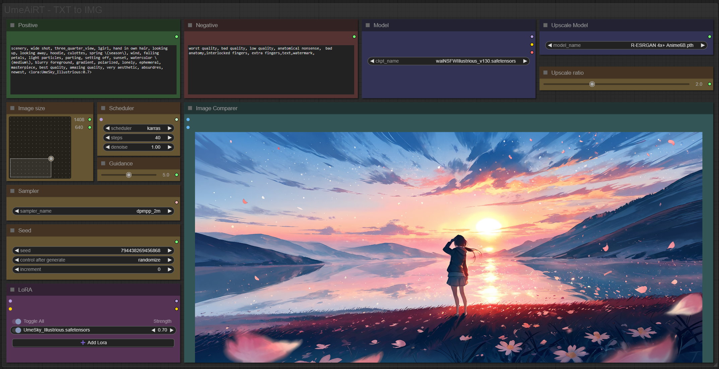This screenshot has height=369, width=719.
Task: Click the Sampler node pink output dot
Action: click(x=177, y=202)
